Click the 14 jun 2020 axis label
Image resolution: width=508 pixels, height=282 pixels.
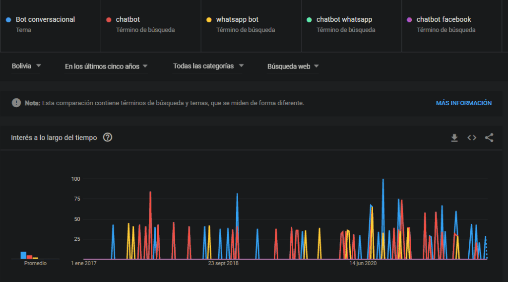pyautogui.click(x=363, y=263)
